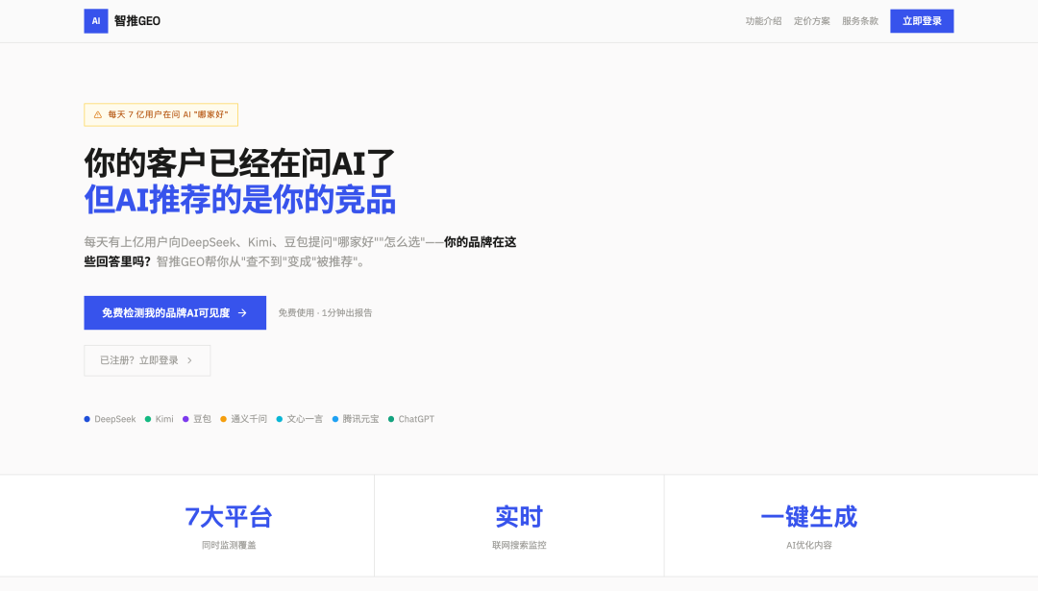Click the 免费使用 · 1分钟出报告 note
This screenshot has width=1038, height=591.
325,313
